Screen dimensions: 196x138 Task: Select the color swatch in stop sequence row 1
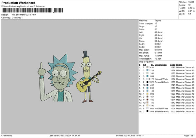tap(147, 67)
